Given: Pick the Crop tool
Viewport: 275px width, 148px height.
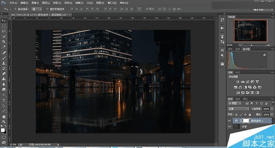Looking at the screenshot, I should (4, 41).
